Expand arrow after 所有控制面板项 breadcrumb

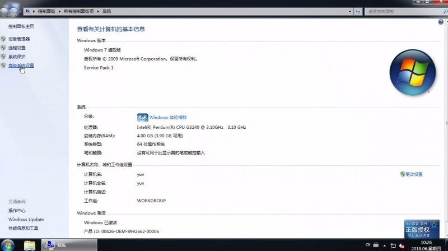(98, 11)
